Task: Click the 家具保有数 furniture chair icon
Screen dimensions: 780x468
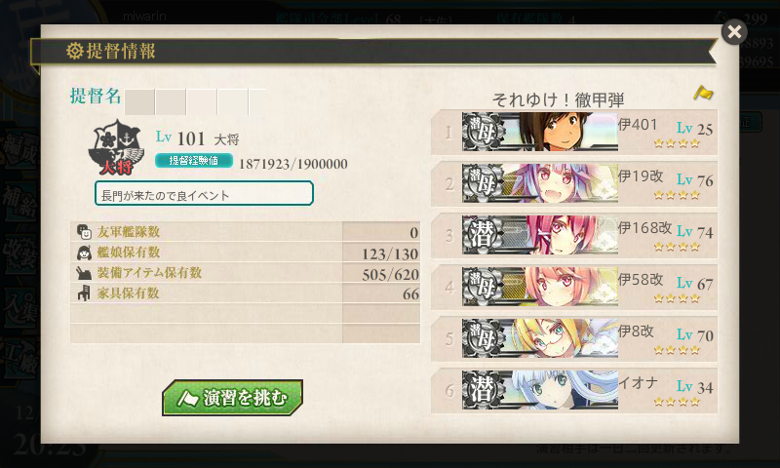Action: (x=84, y=292)
